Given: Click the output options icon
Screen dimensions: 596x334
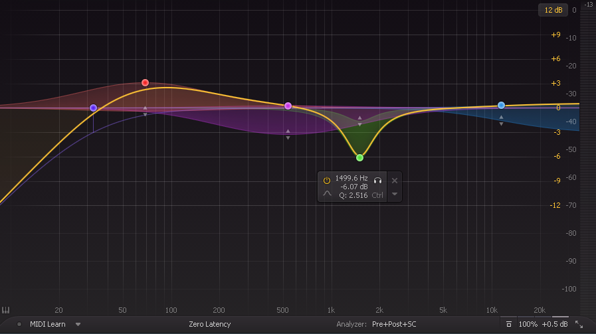Looking at the screenshot, I should [508, 324].
